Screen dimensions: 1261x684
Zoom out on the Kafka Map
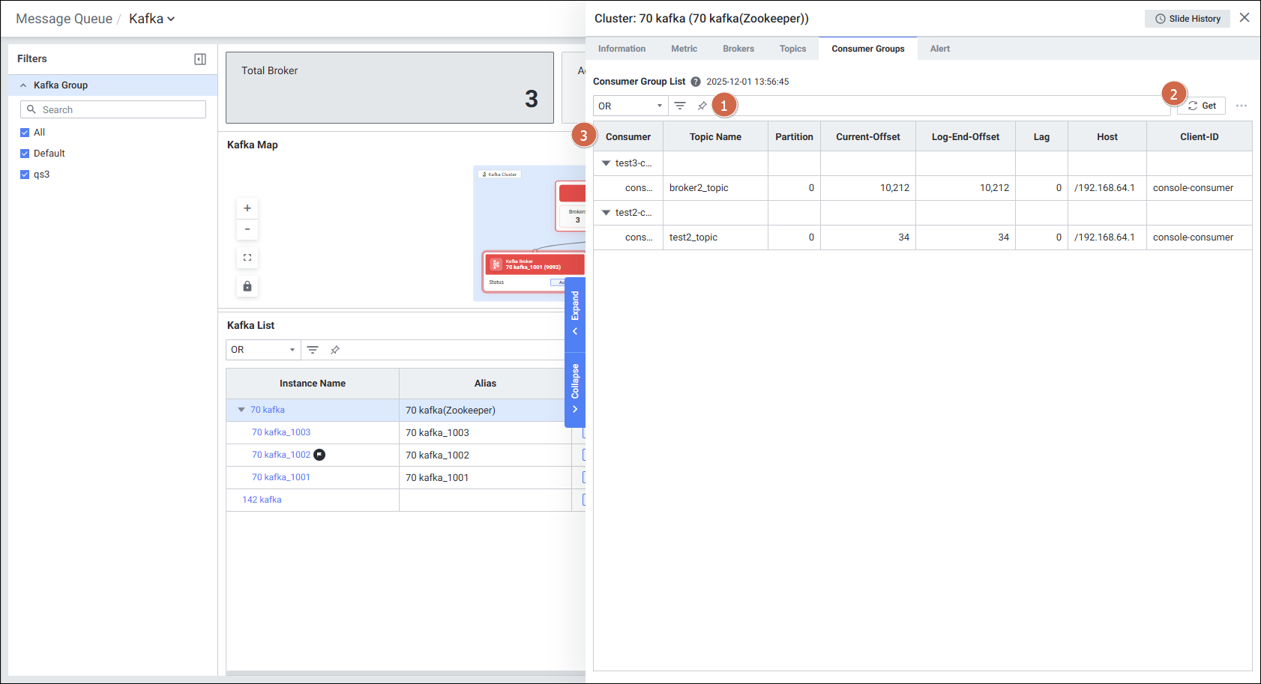coord(247,229)
